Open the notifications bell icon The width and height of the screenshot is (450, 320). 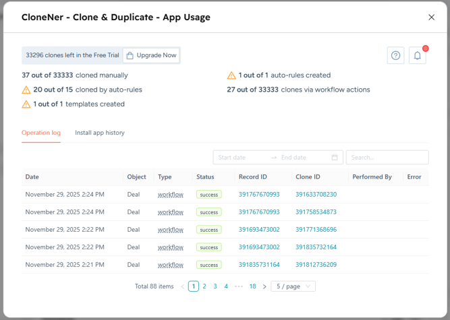(x=418, y=55)
